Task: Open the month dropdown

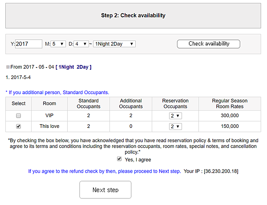Action: (58, 44)
